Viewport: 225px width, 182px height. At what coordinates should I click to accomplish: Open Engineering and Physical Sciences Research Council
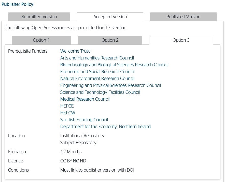point(110,85)
